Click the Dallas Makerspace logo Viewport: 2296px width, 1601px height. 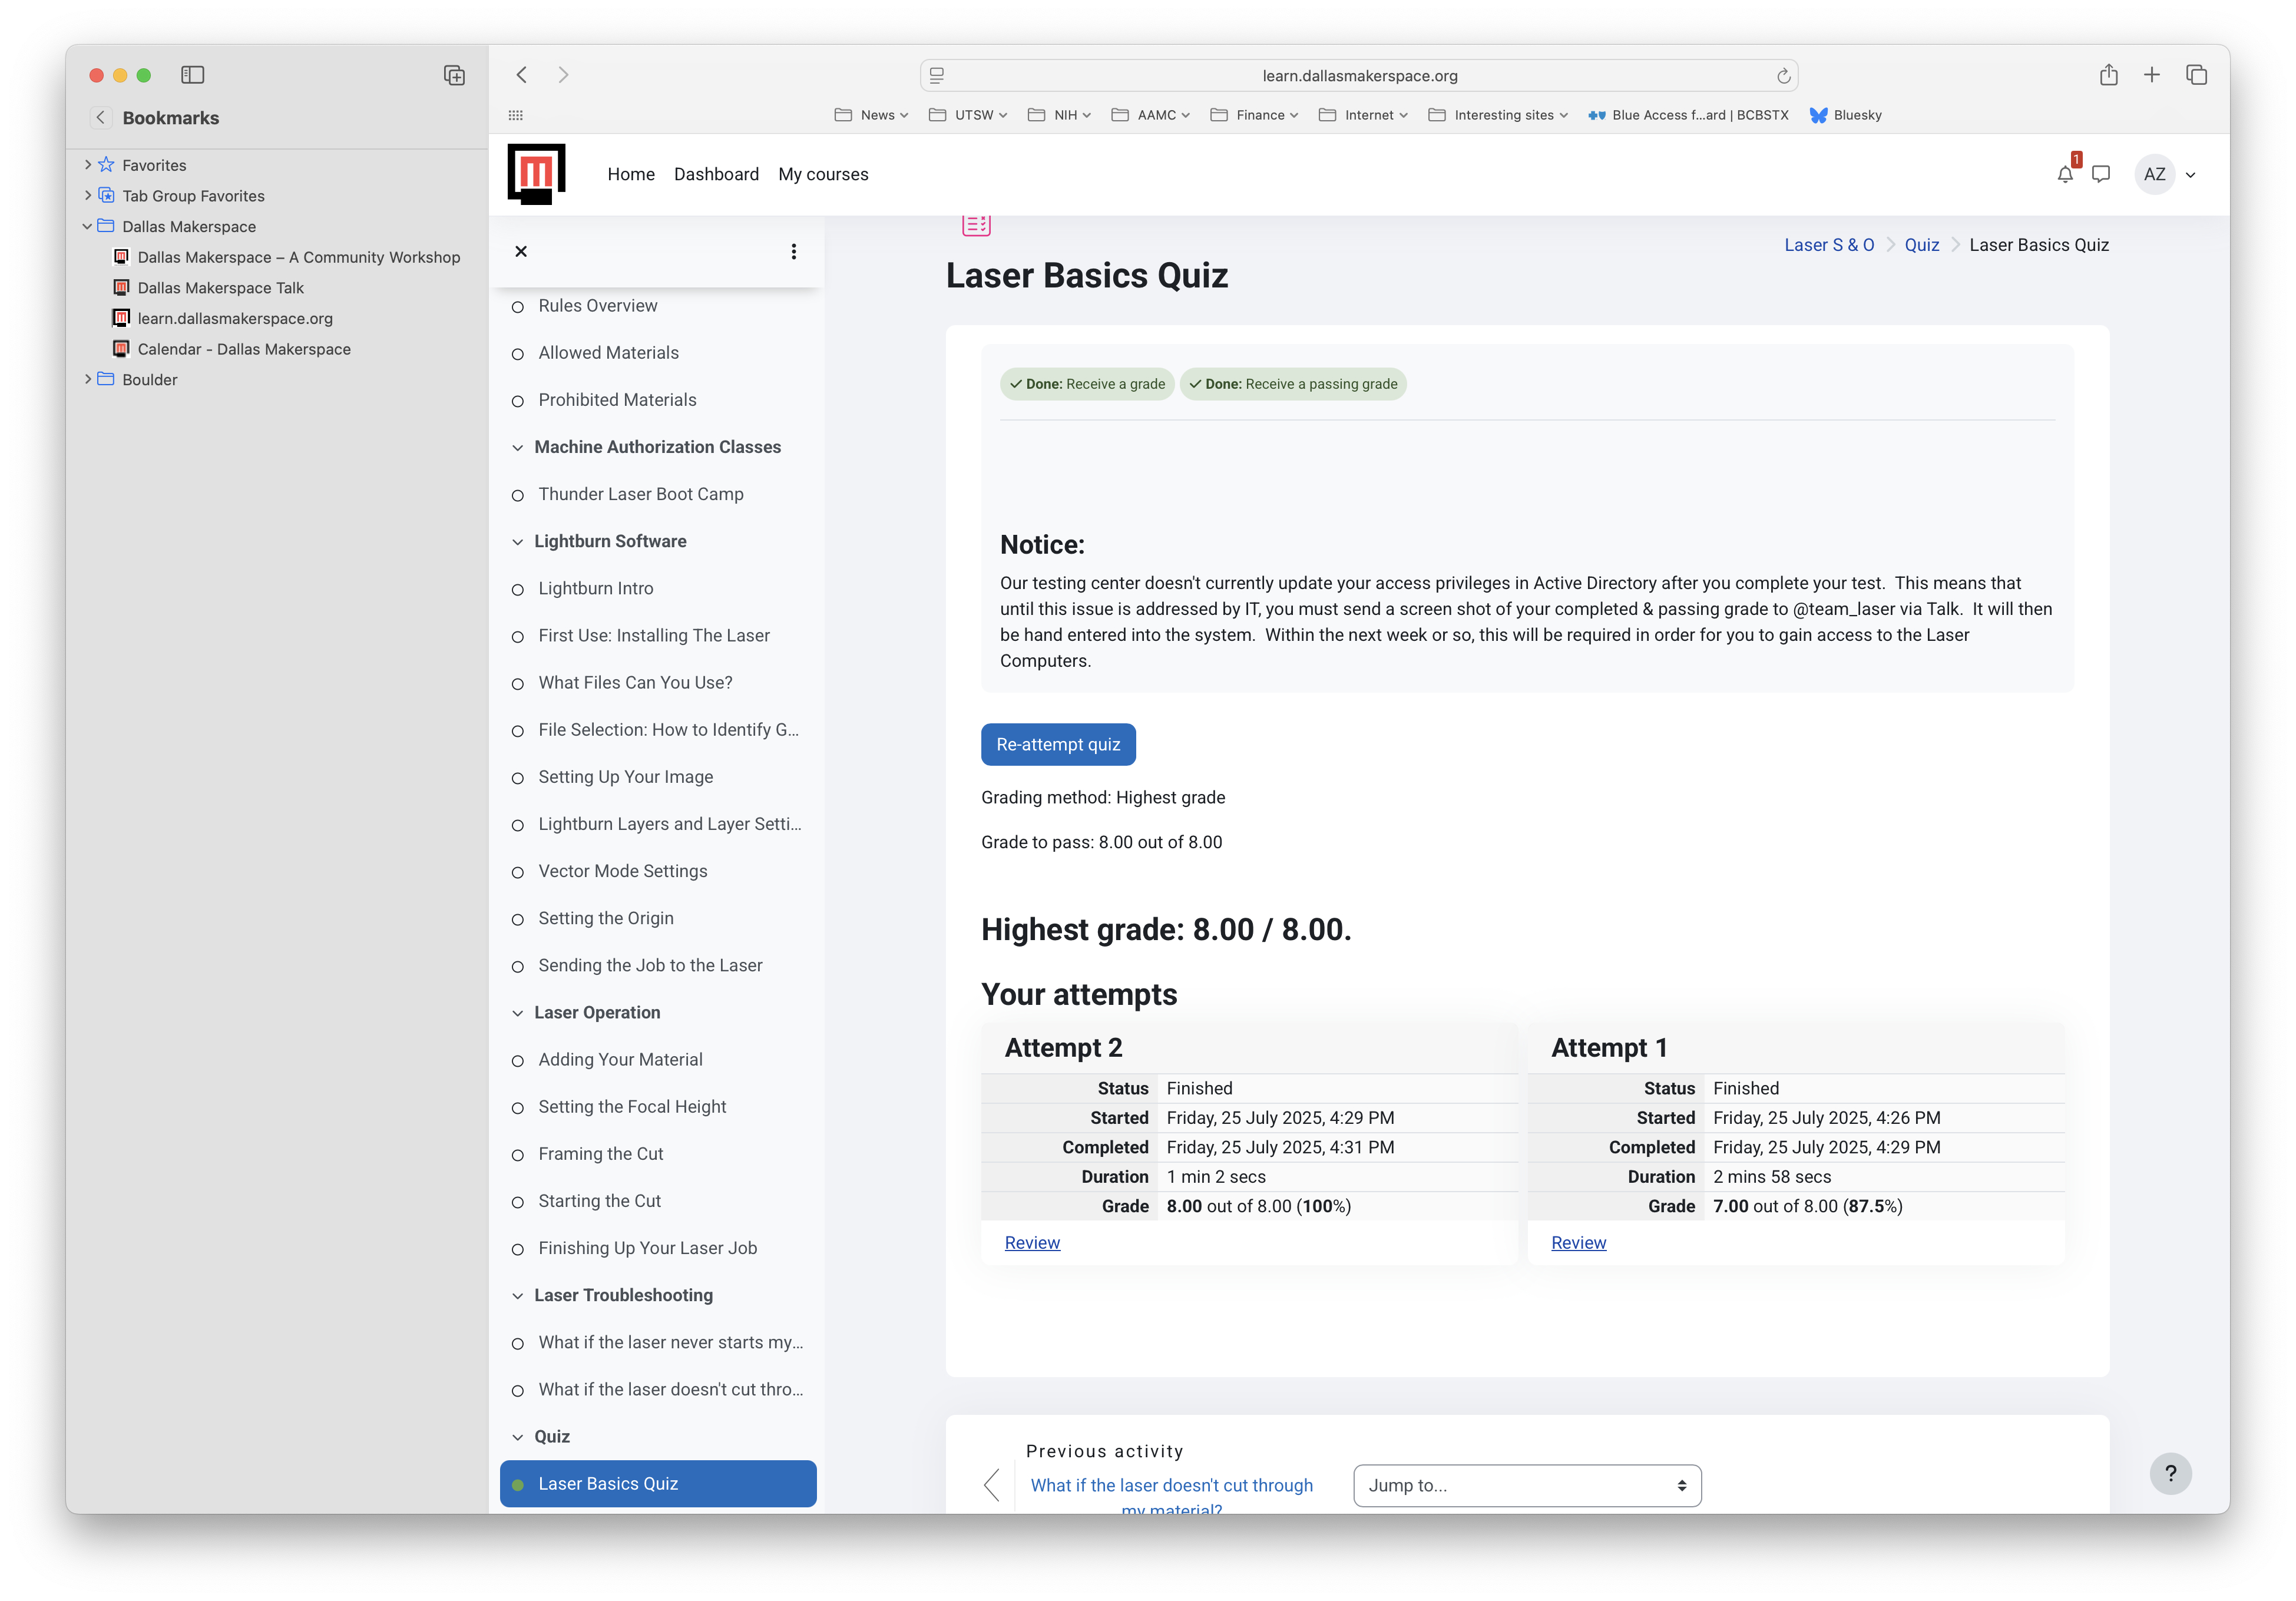537,174
